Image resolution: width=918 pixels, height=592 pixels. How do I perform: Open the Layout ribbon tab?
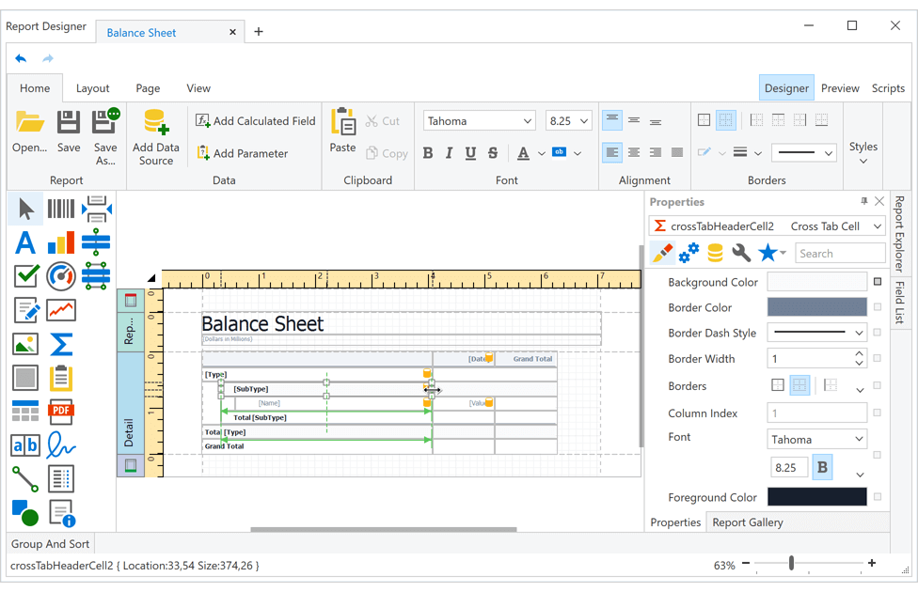tap(93, 87)
